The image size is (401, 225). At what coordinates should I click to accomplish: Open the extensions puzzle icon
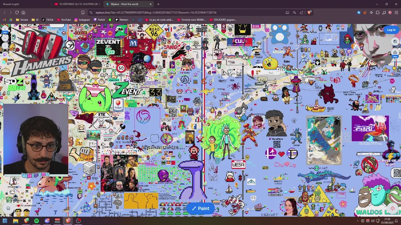378,12
